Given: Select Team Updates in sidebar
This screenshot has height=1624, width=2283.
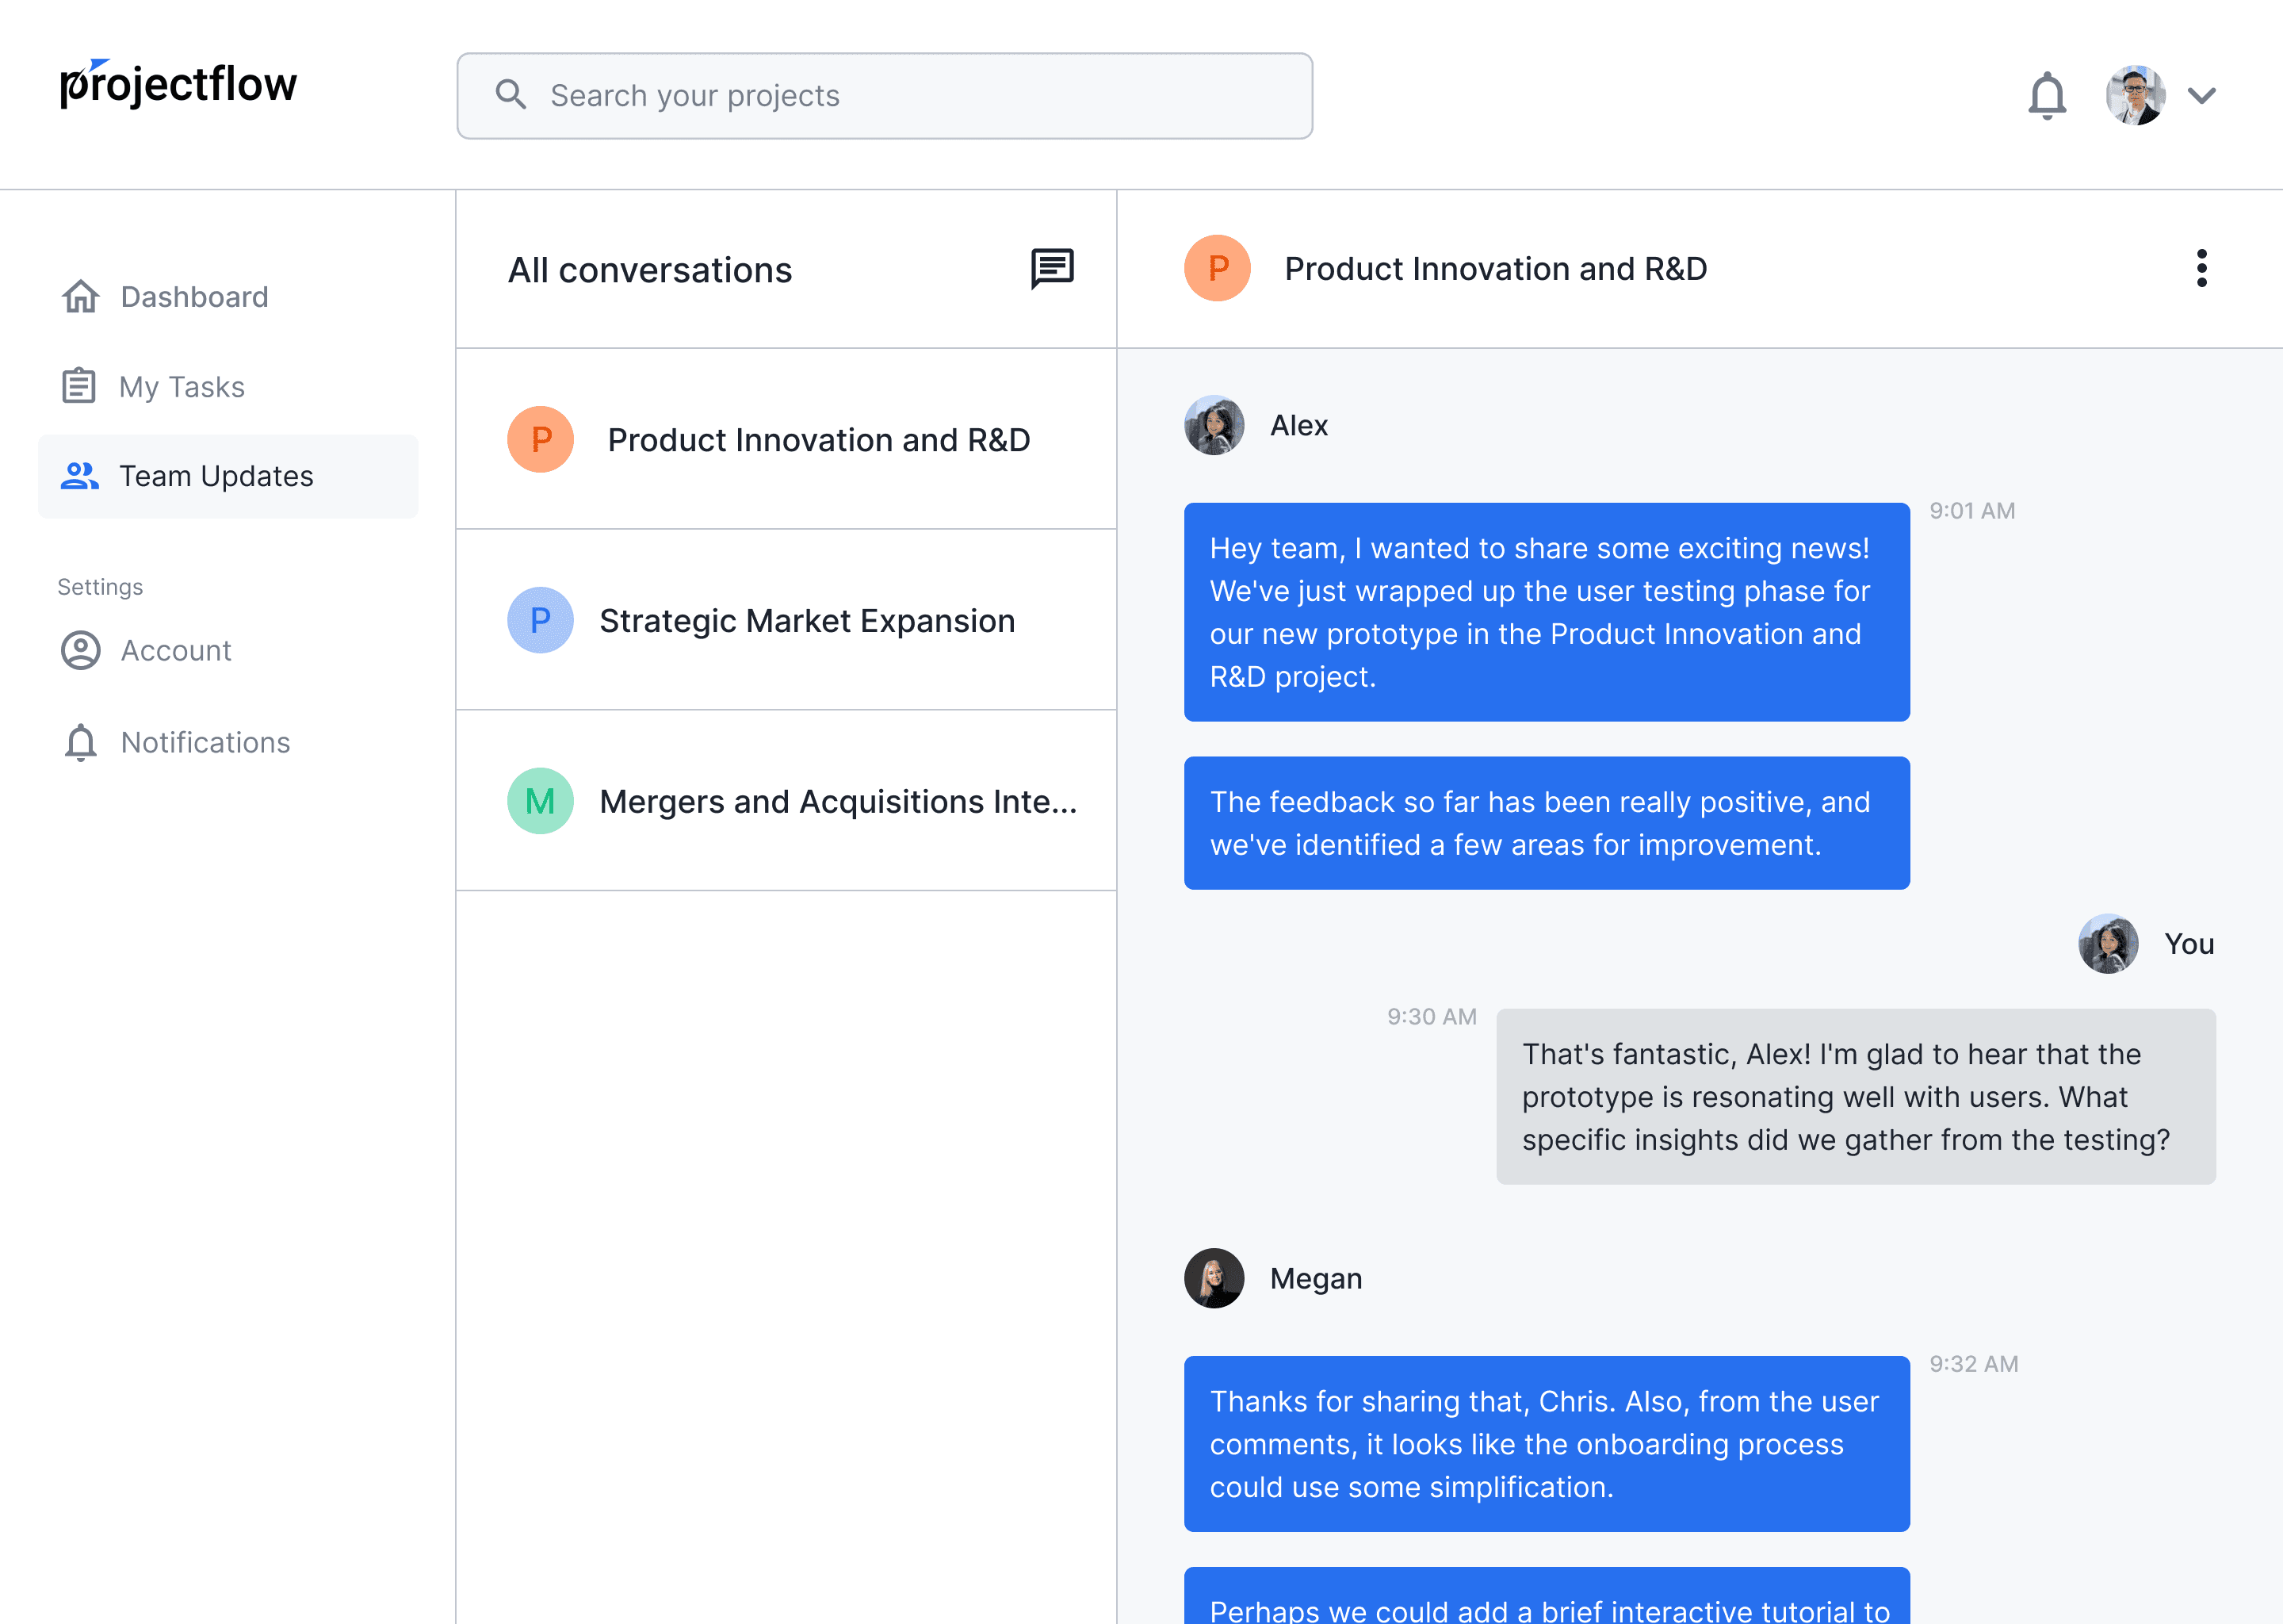Looking at the screenshot, I should (x=228, y=476).
